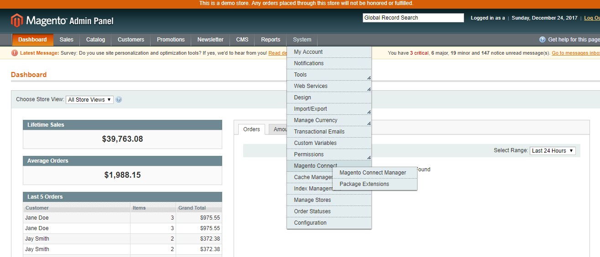The width and height of the screenshot is (600, 257).
Task: Click the Log Out link
Action: coord(592,18)
